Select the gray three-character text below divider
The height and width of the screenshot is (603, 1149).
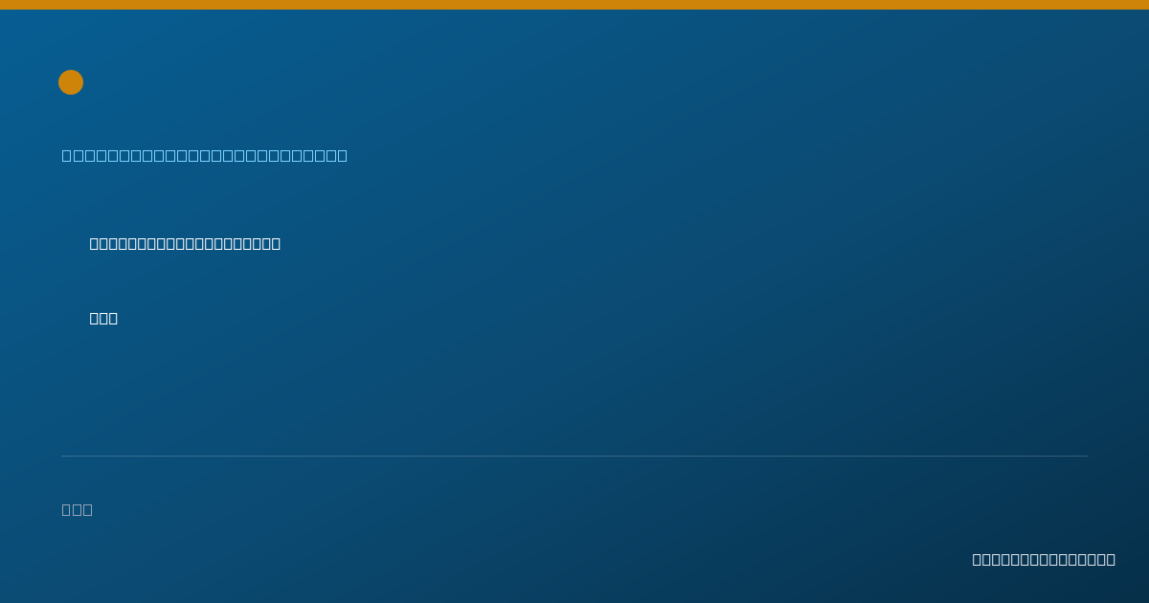pyautogui.click(x=78, y=509)
